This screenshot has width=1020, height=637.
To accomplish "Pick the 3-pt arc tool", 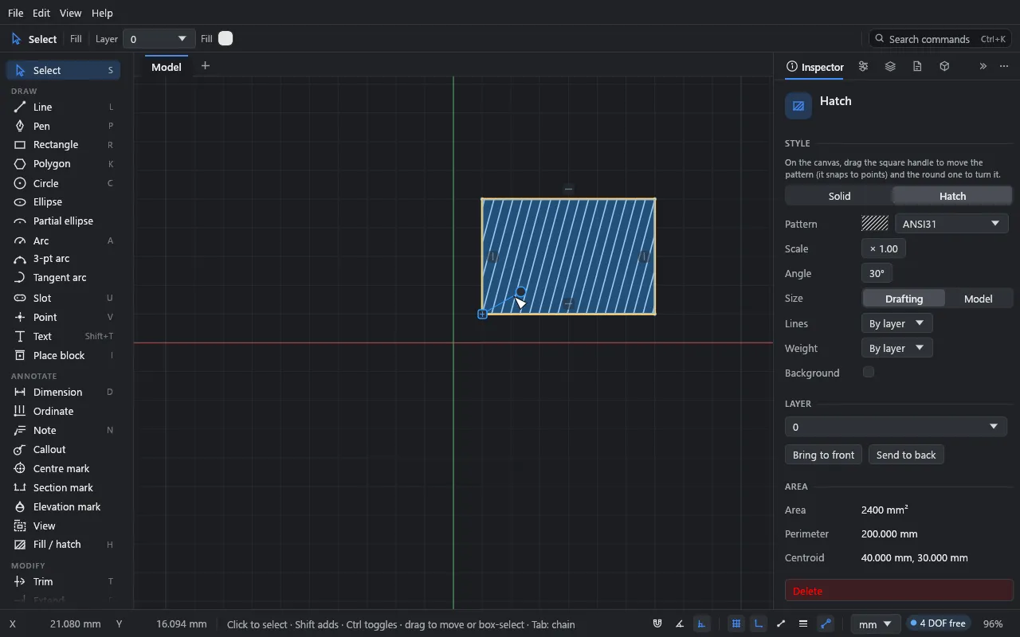I will click(63, 259).
